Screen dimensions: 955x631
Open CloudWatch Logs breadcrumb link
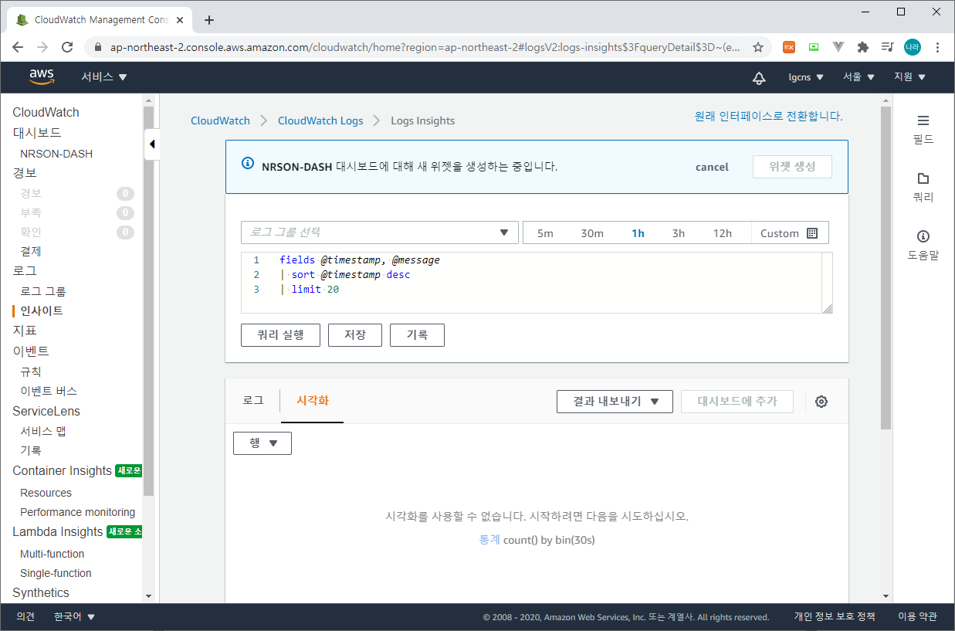click(320, 120)
